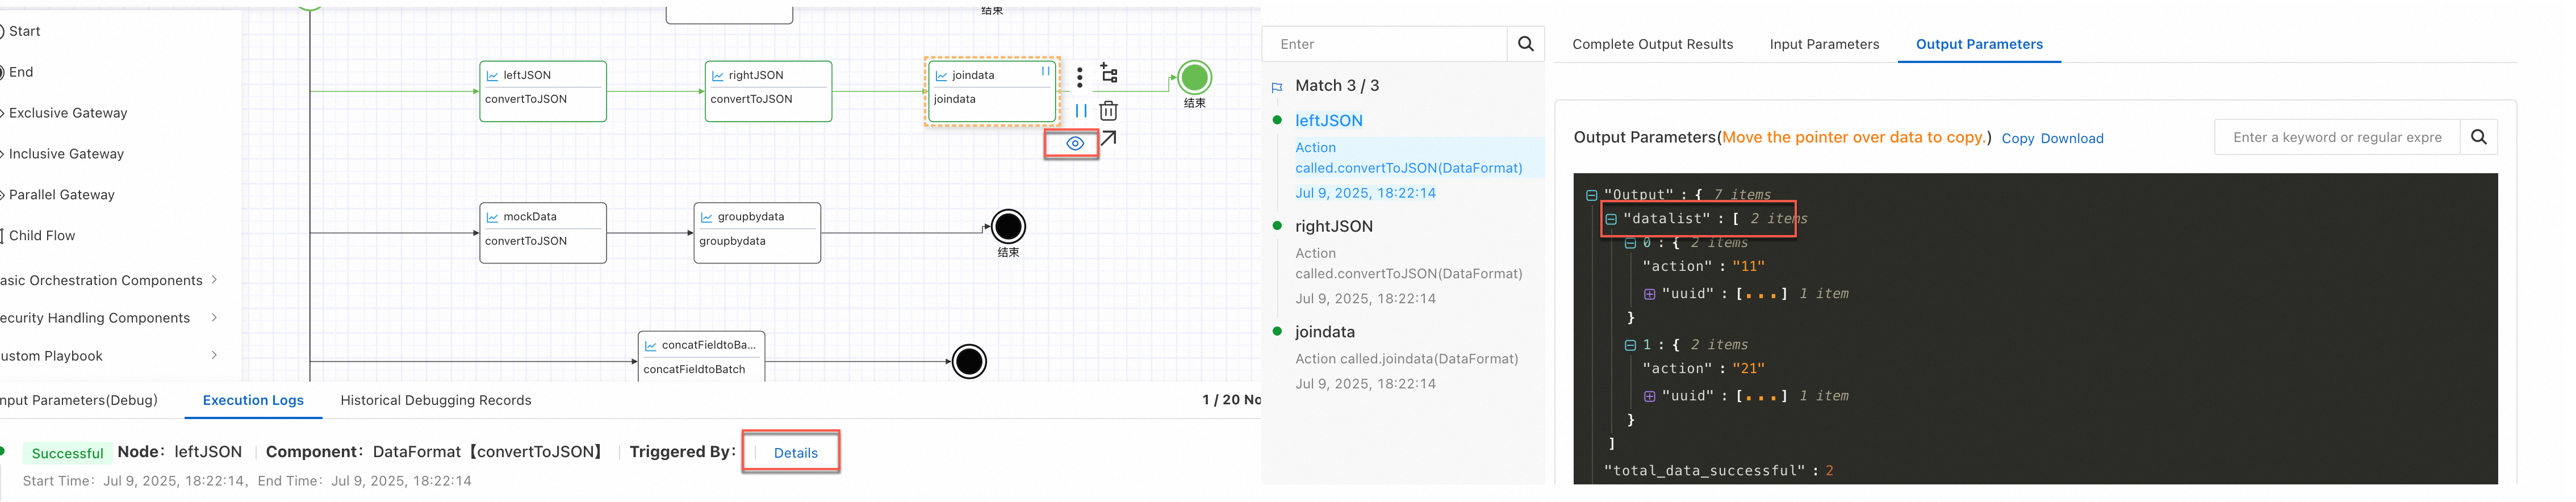
Task: Click the keyword or regular expression field
Action: (2337, 138)
